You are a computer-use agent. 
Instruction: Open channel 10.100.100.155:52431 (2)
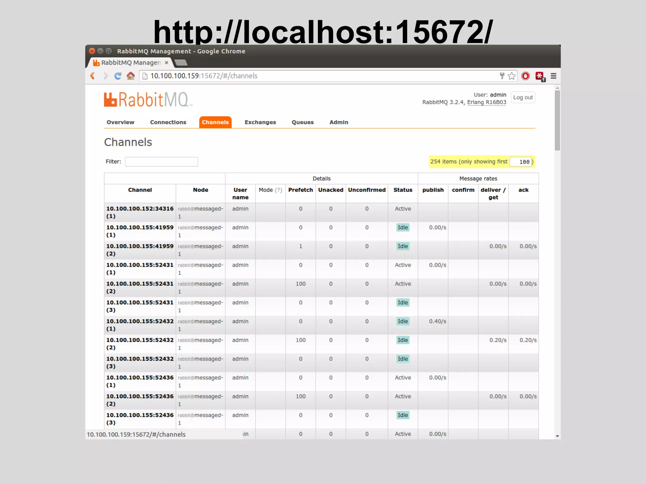140,287
